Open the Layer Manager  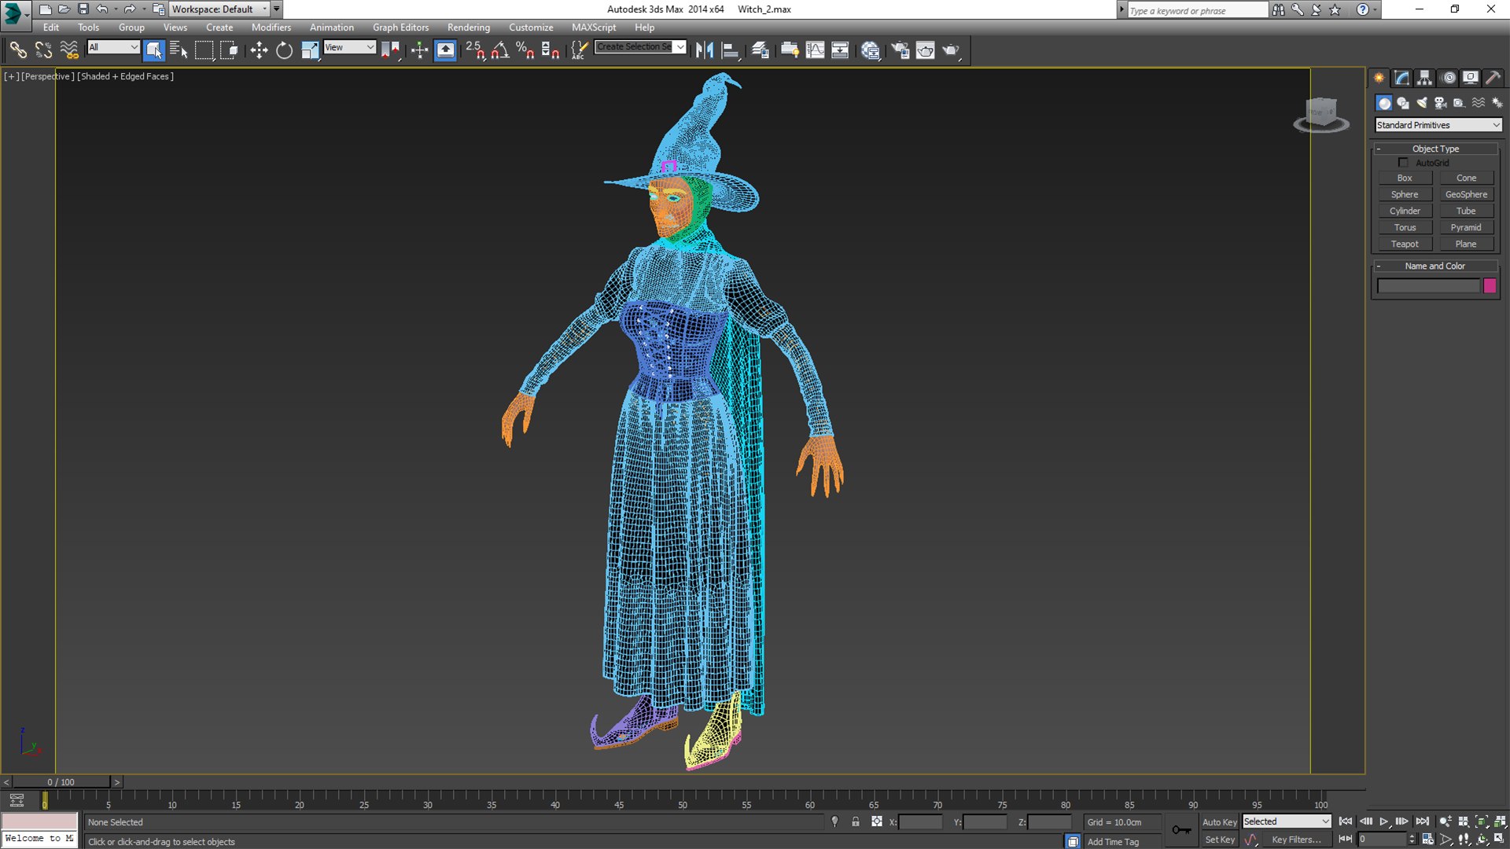click(760, 50)
